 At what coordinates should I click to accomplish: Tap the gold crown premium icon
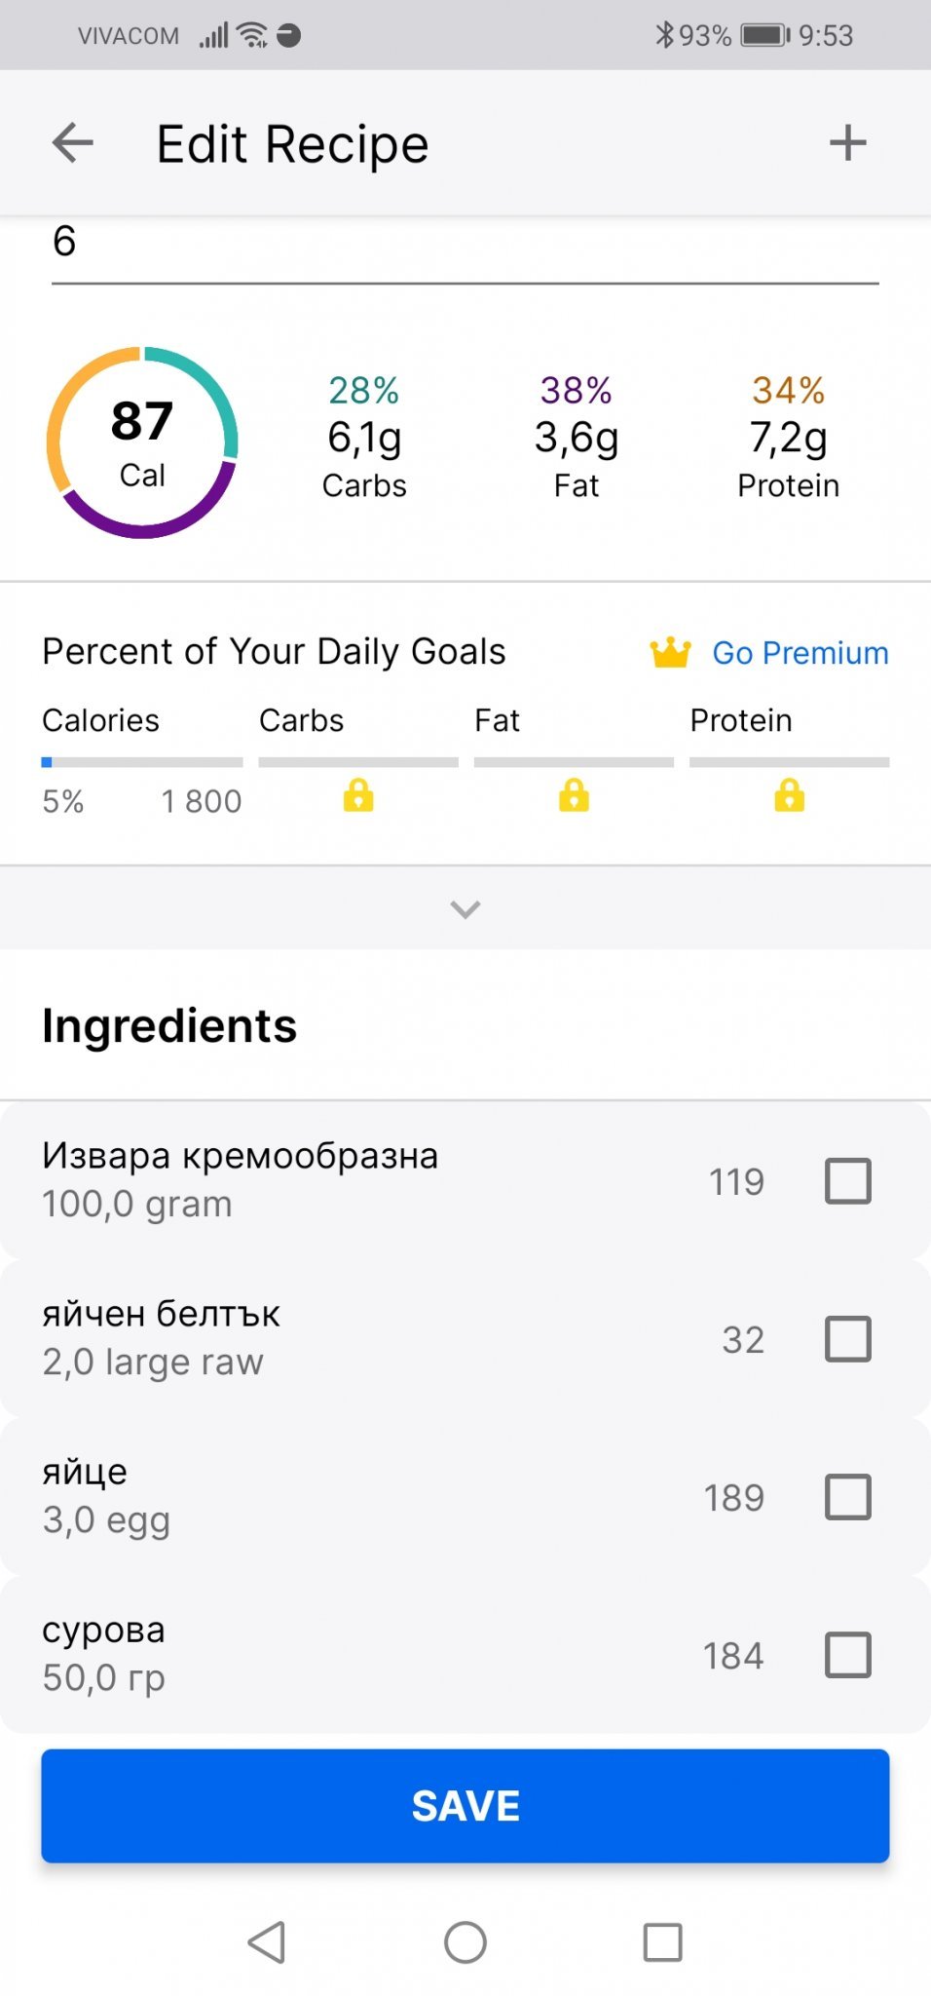670,652
